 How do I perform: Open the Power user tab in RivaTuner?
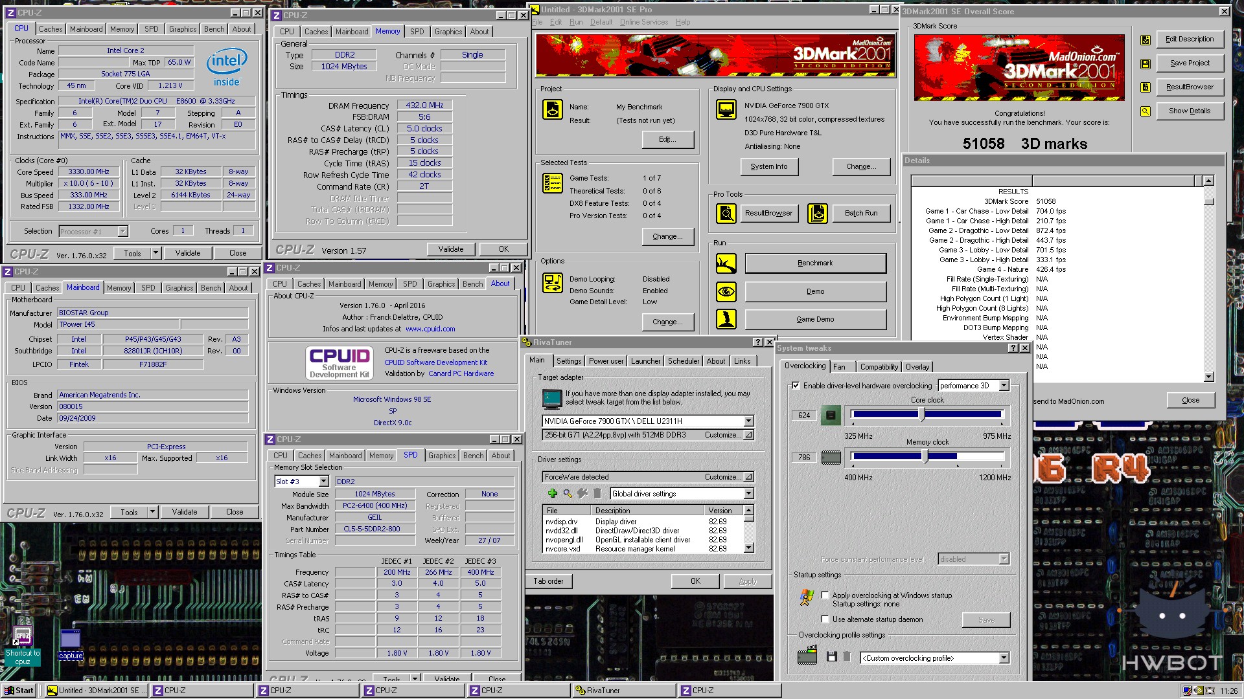(606, 361)
